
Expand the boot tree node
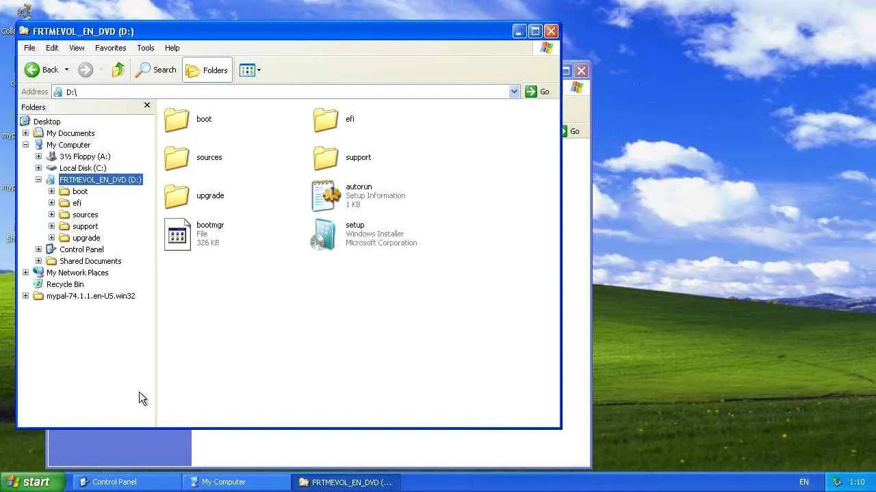51,191
